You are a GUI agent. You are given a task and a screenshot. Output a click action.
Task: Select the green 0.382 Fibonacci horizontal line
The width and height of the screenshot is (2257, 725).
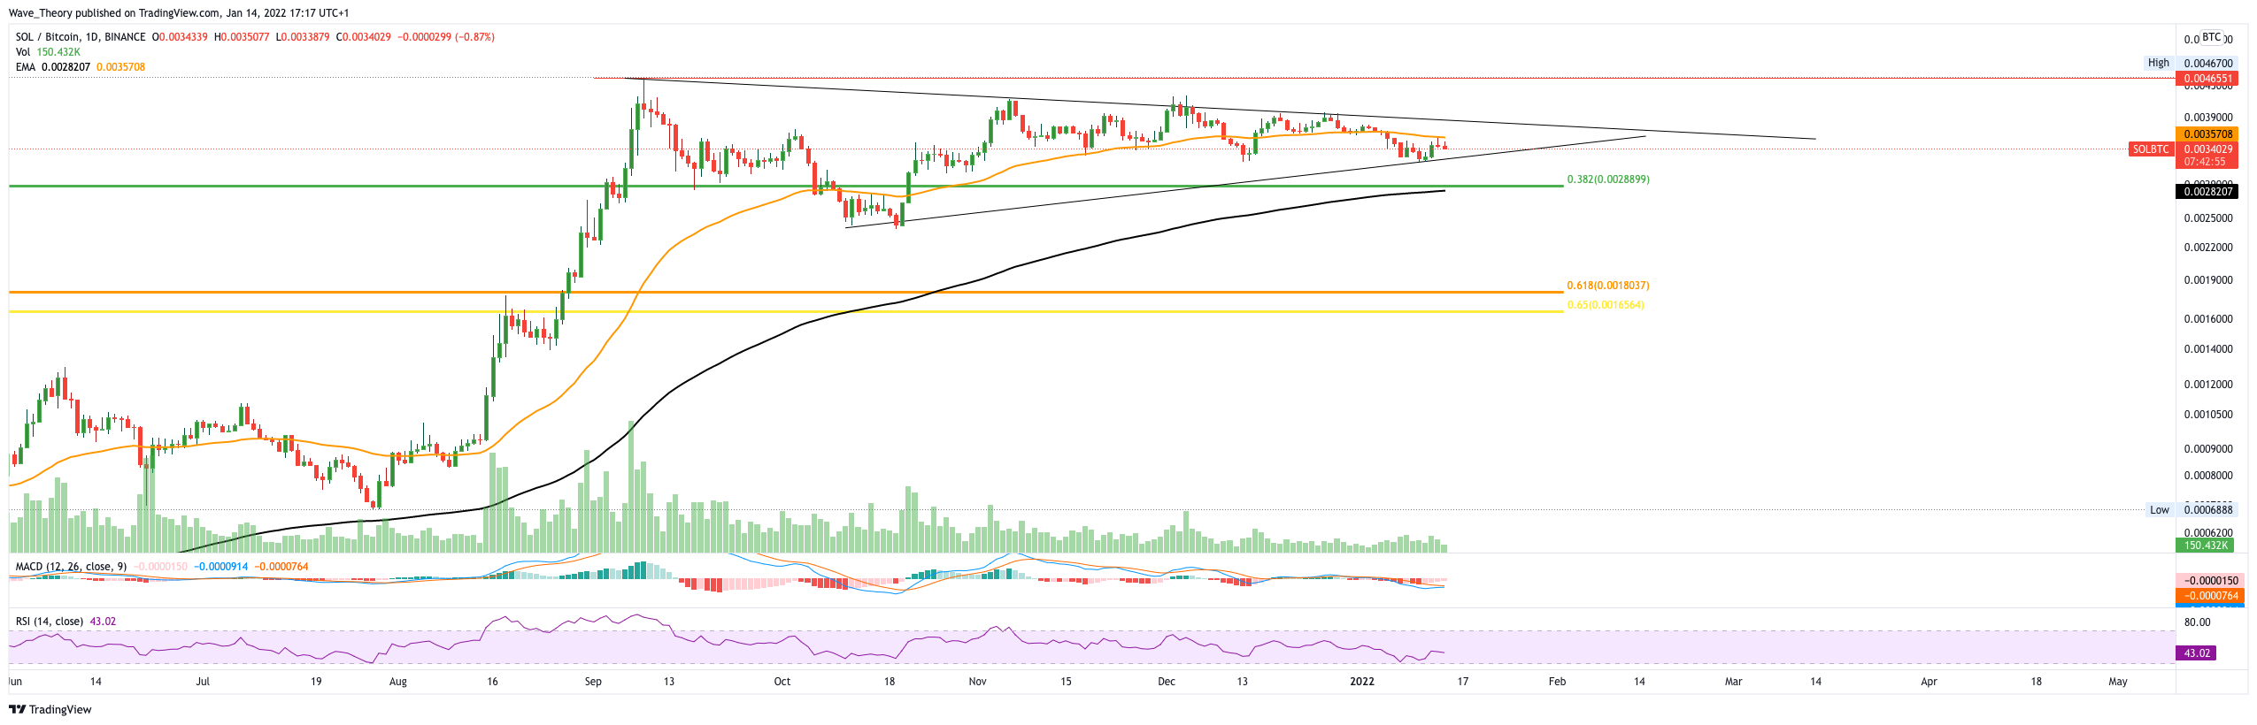pyautogui.click(x=786, y=186)
